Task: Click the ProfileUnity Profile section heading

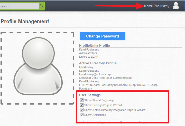Action: point(95,45)
